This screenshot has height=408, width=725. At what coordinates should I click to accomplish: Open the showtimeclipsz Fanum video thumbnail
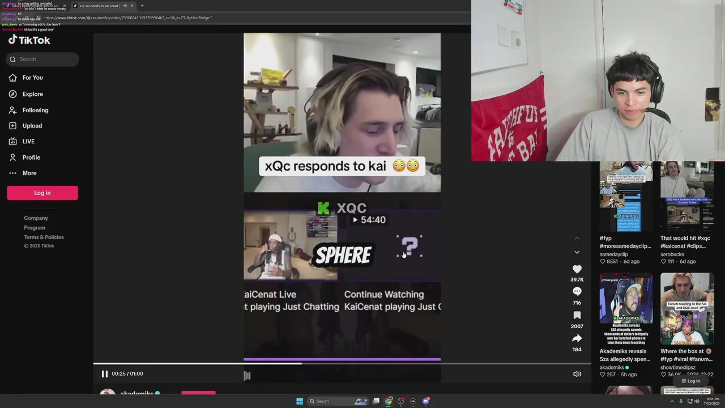(686, 309)
